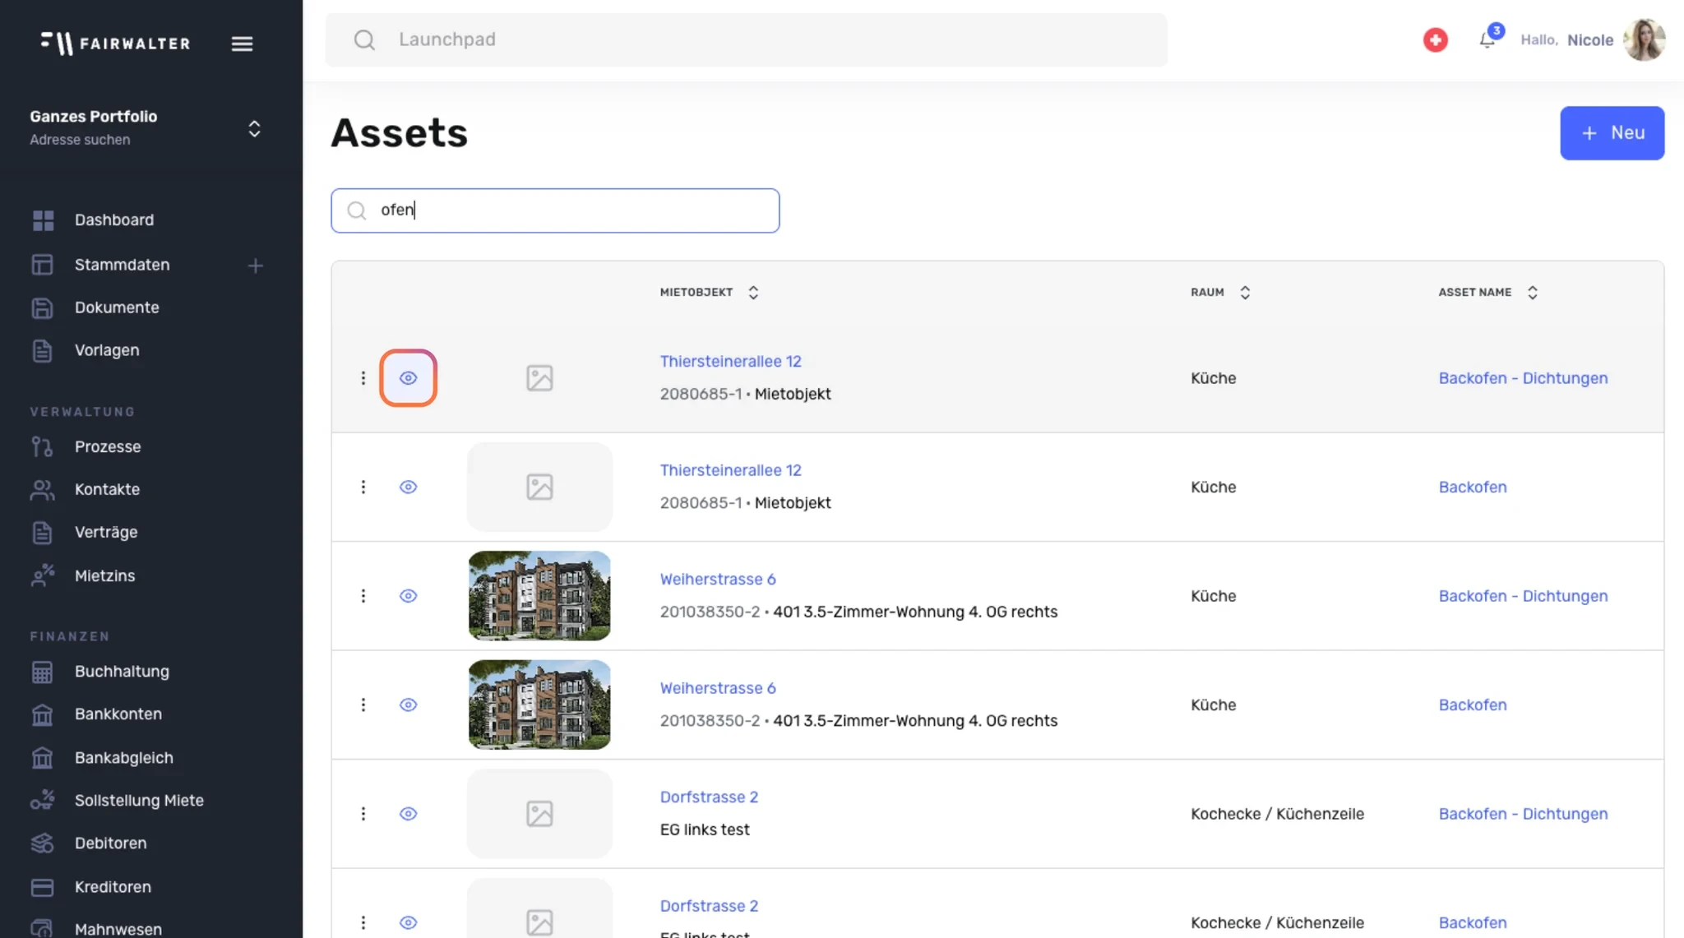
Task: Expand the Ganzes Portfolio selector chevrons
Action: pyautogui.click(x=254, y=128)
